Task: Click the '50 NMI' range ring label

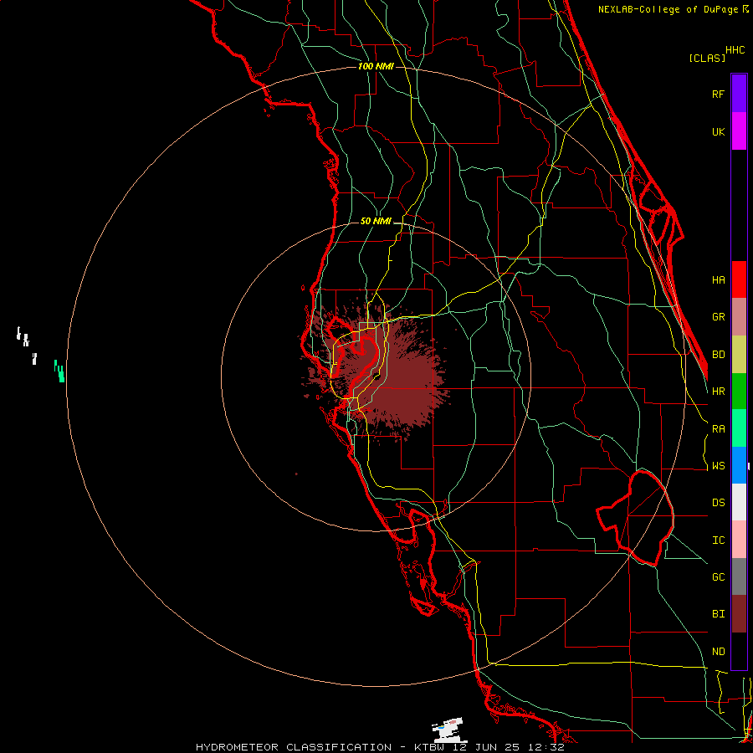Action: (x=376, y=222)
